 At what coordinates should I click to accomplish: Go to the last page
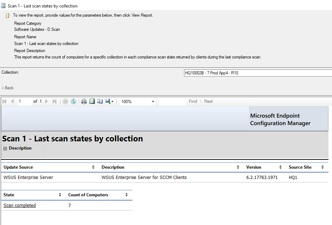tap(54, 101)
